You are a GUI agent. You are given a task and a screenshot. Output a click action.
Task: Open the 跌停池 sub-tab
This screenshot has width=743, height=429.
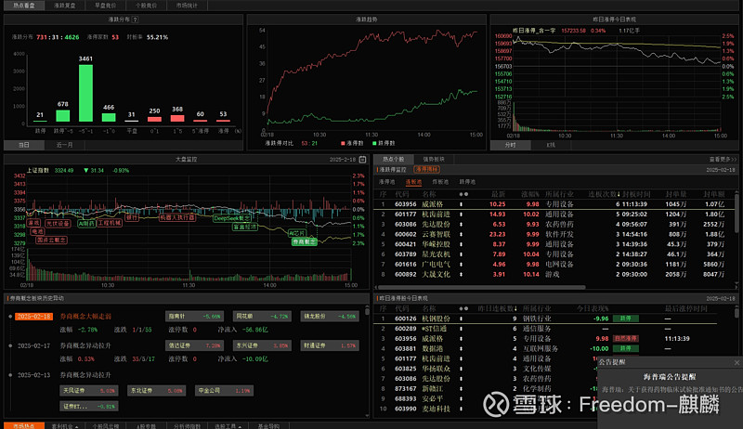[x=467, y=182]
